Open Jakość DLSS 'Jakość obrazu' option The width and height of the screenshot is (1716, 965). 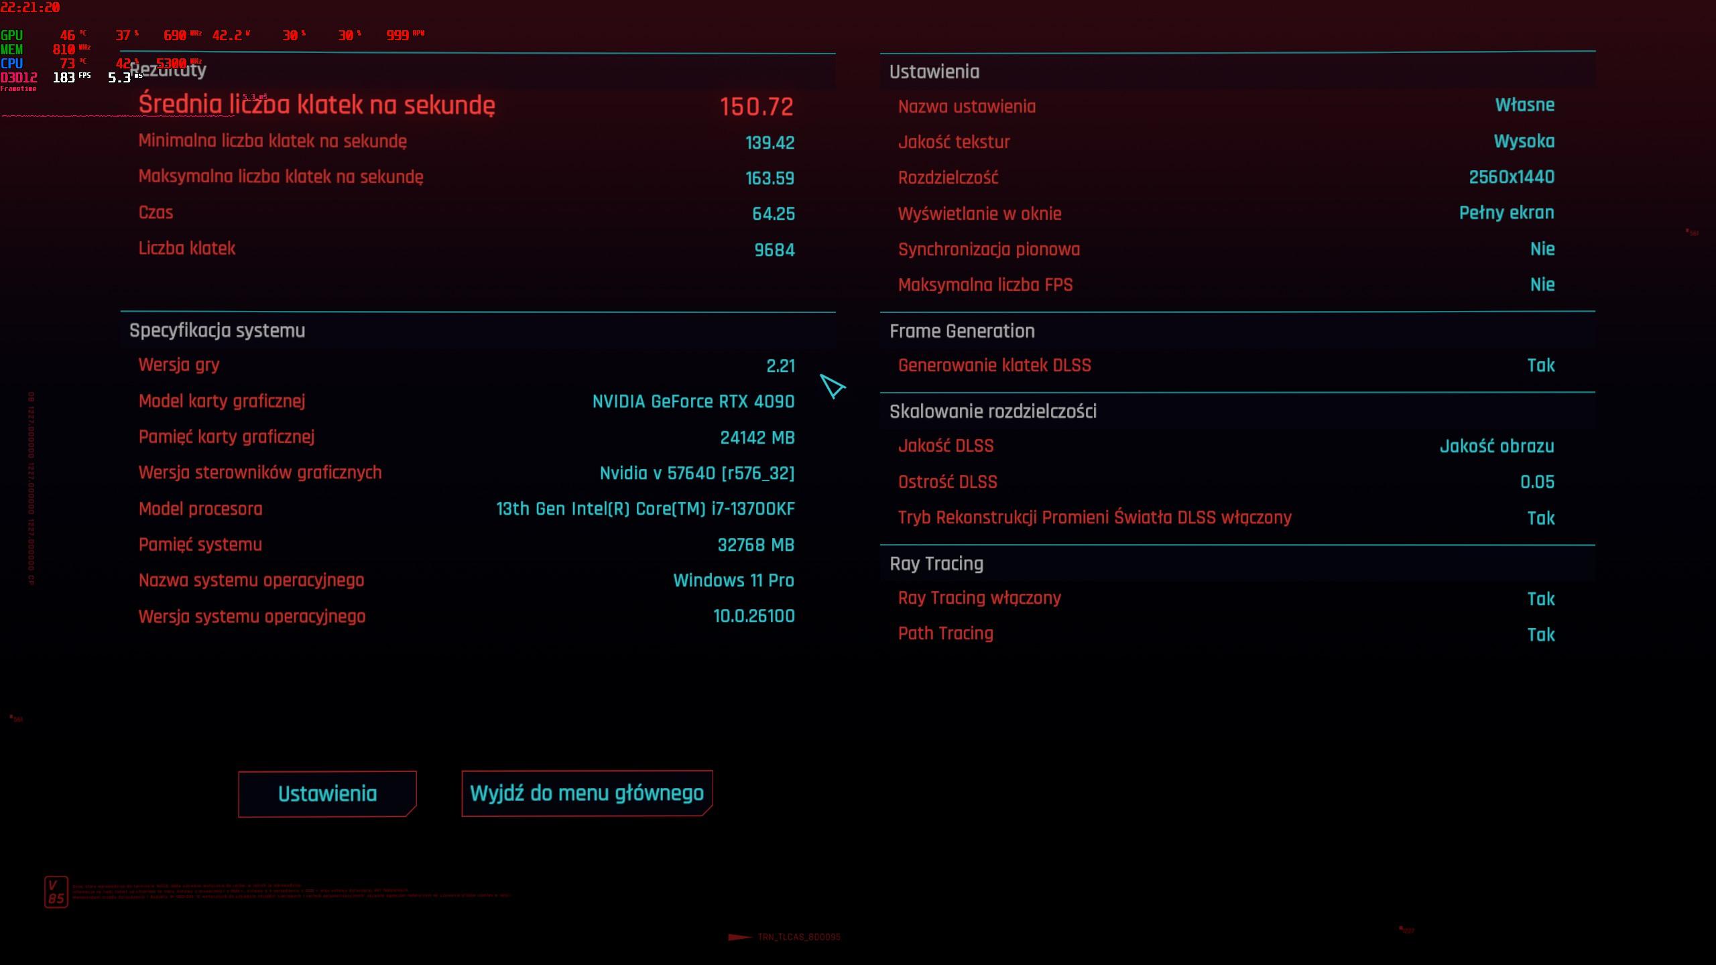[x=1496, y=446]
